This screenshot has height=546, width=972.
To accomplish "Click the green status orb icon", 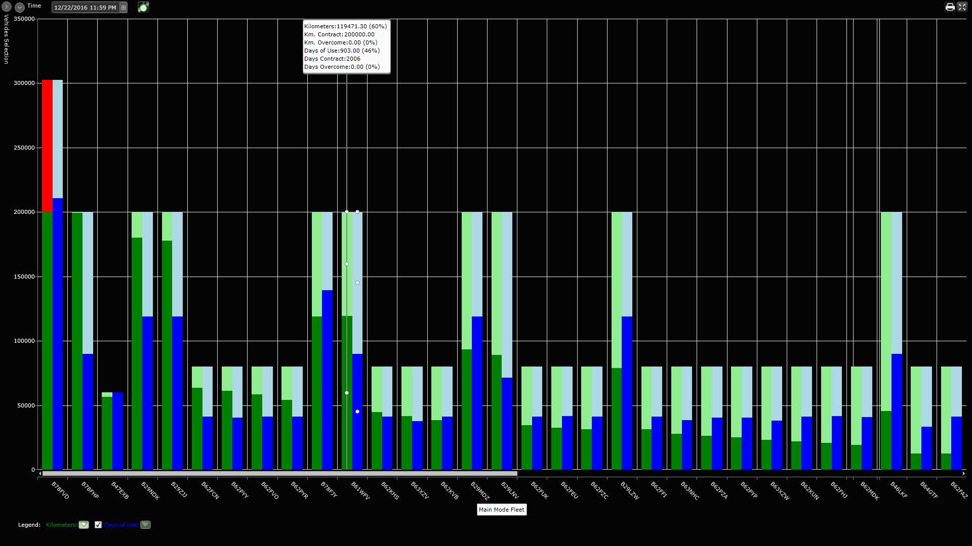I will pos(143,7).
